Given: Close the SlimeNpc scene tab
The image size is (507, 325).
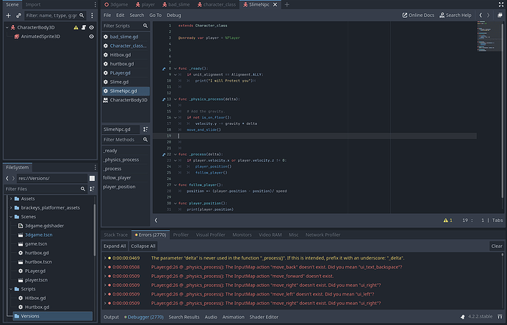Looking at the screenshot, I should [275, 4].
